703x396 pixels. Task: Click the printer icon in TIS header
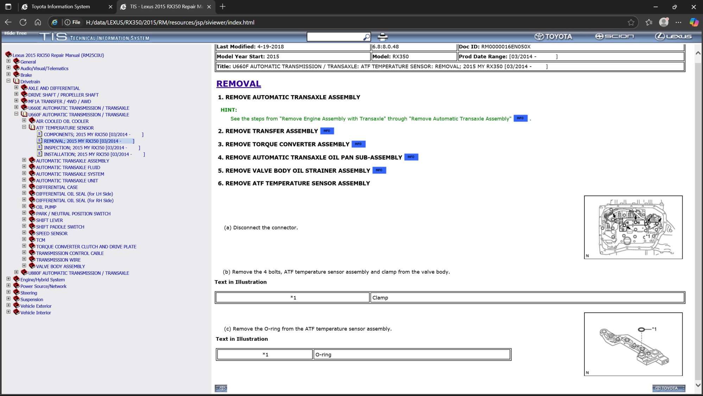tap(382, 37)
